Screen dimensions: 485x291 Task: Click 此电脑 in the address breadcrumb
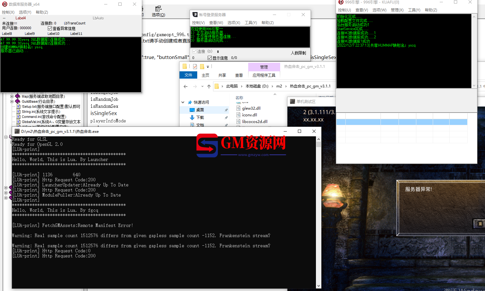(x=232, y=86)
